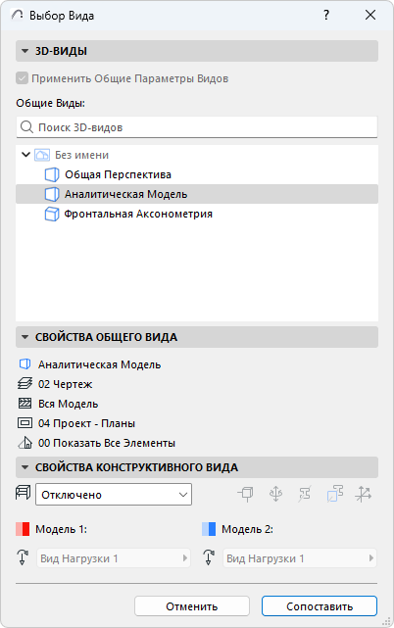Click the blue-highlighted structural member icon
The image size is (394, 628).
(334, 494)
